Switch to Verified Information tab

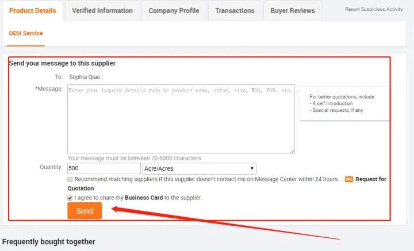click(102, 11)
